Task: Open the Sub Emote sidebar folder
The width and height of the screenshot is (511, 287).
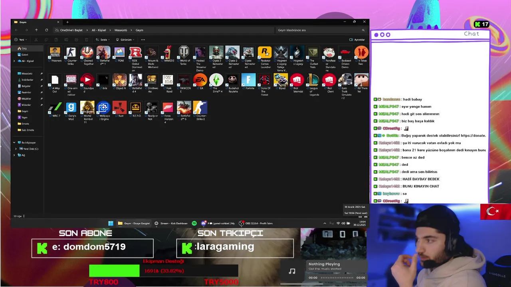Action: [28, 130]
